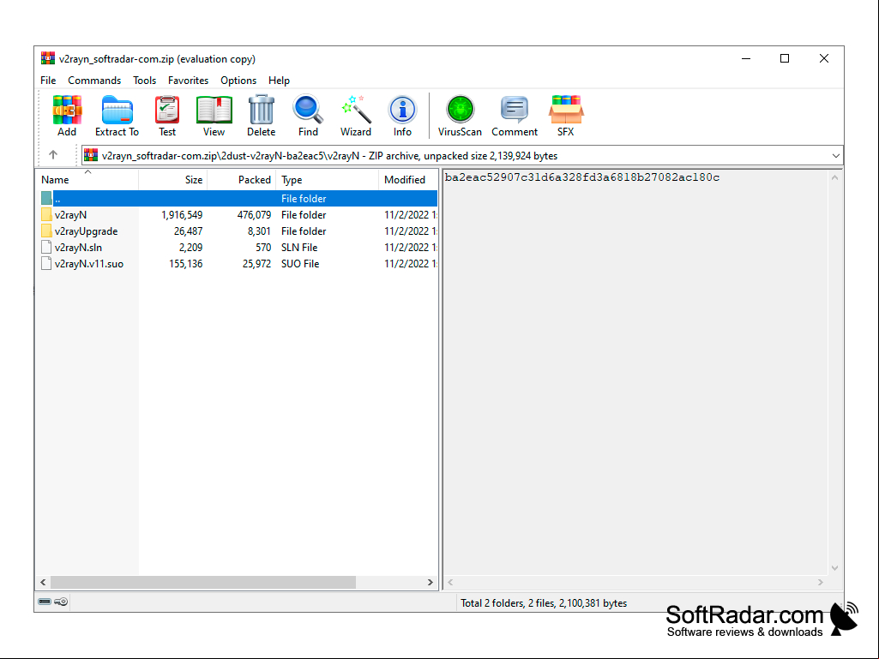879x659 pixels.
Task: Click file list scroll left arrow
Action: (x=43, y=582)
